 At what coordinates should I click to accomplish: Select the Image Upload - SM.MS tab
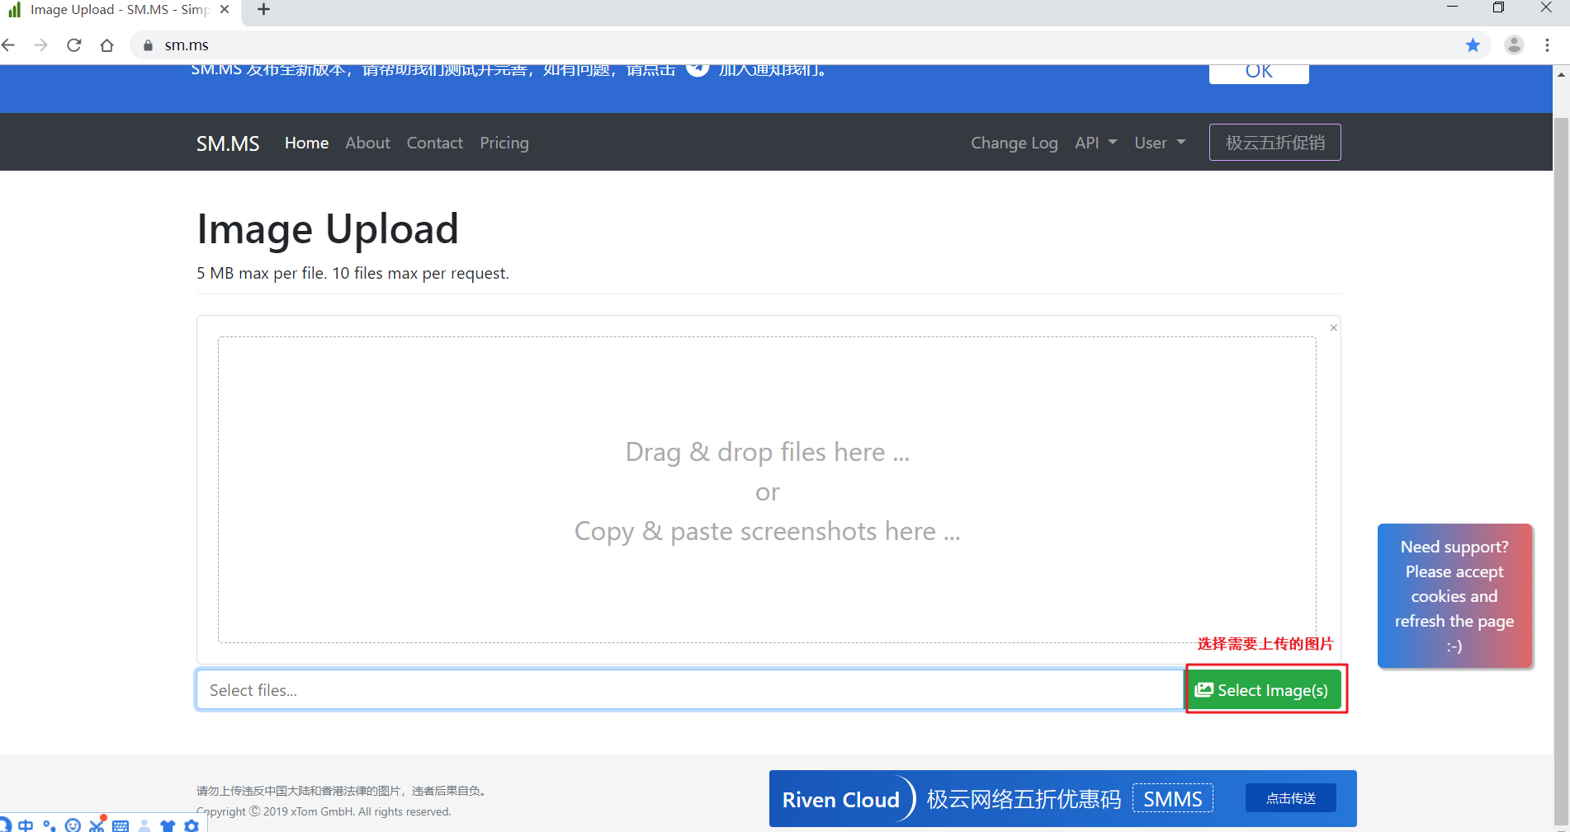pyautogui.click(x=120, y=10)
